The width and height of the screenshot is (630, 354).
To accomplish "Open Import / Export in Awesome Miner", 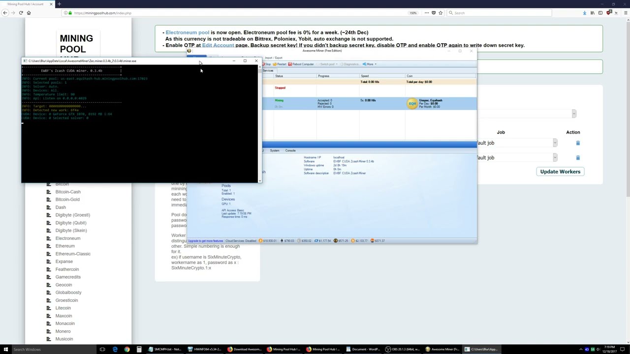I will (274, 58).
